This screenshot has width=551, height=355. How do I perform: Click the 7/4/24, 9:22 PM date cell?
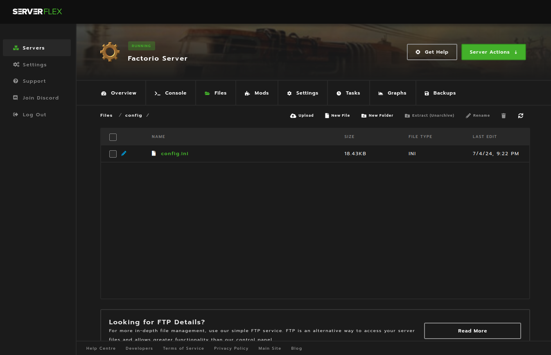pos(496,154)
